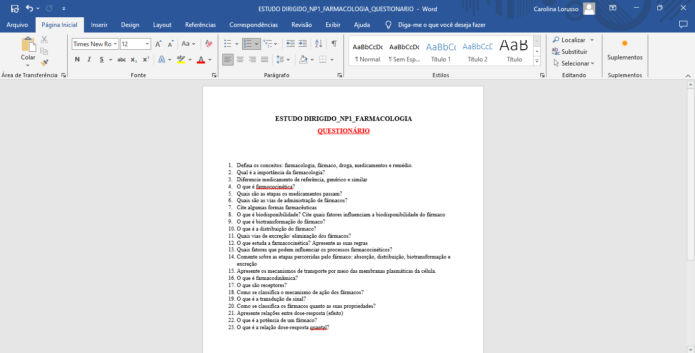Open the Referências tab
695x353 pixels.
coord(200,25)
